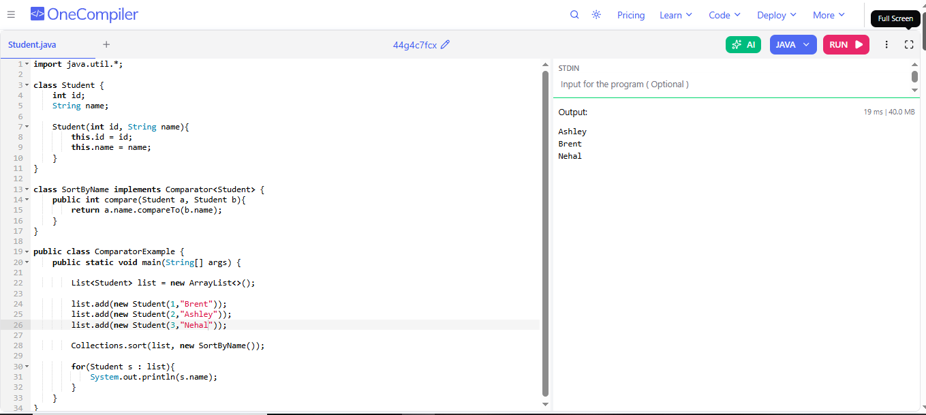The image size is (926, 415).
Task: Open the search magnifier icon
Action: coord(574,15)
